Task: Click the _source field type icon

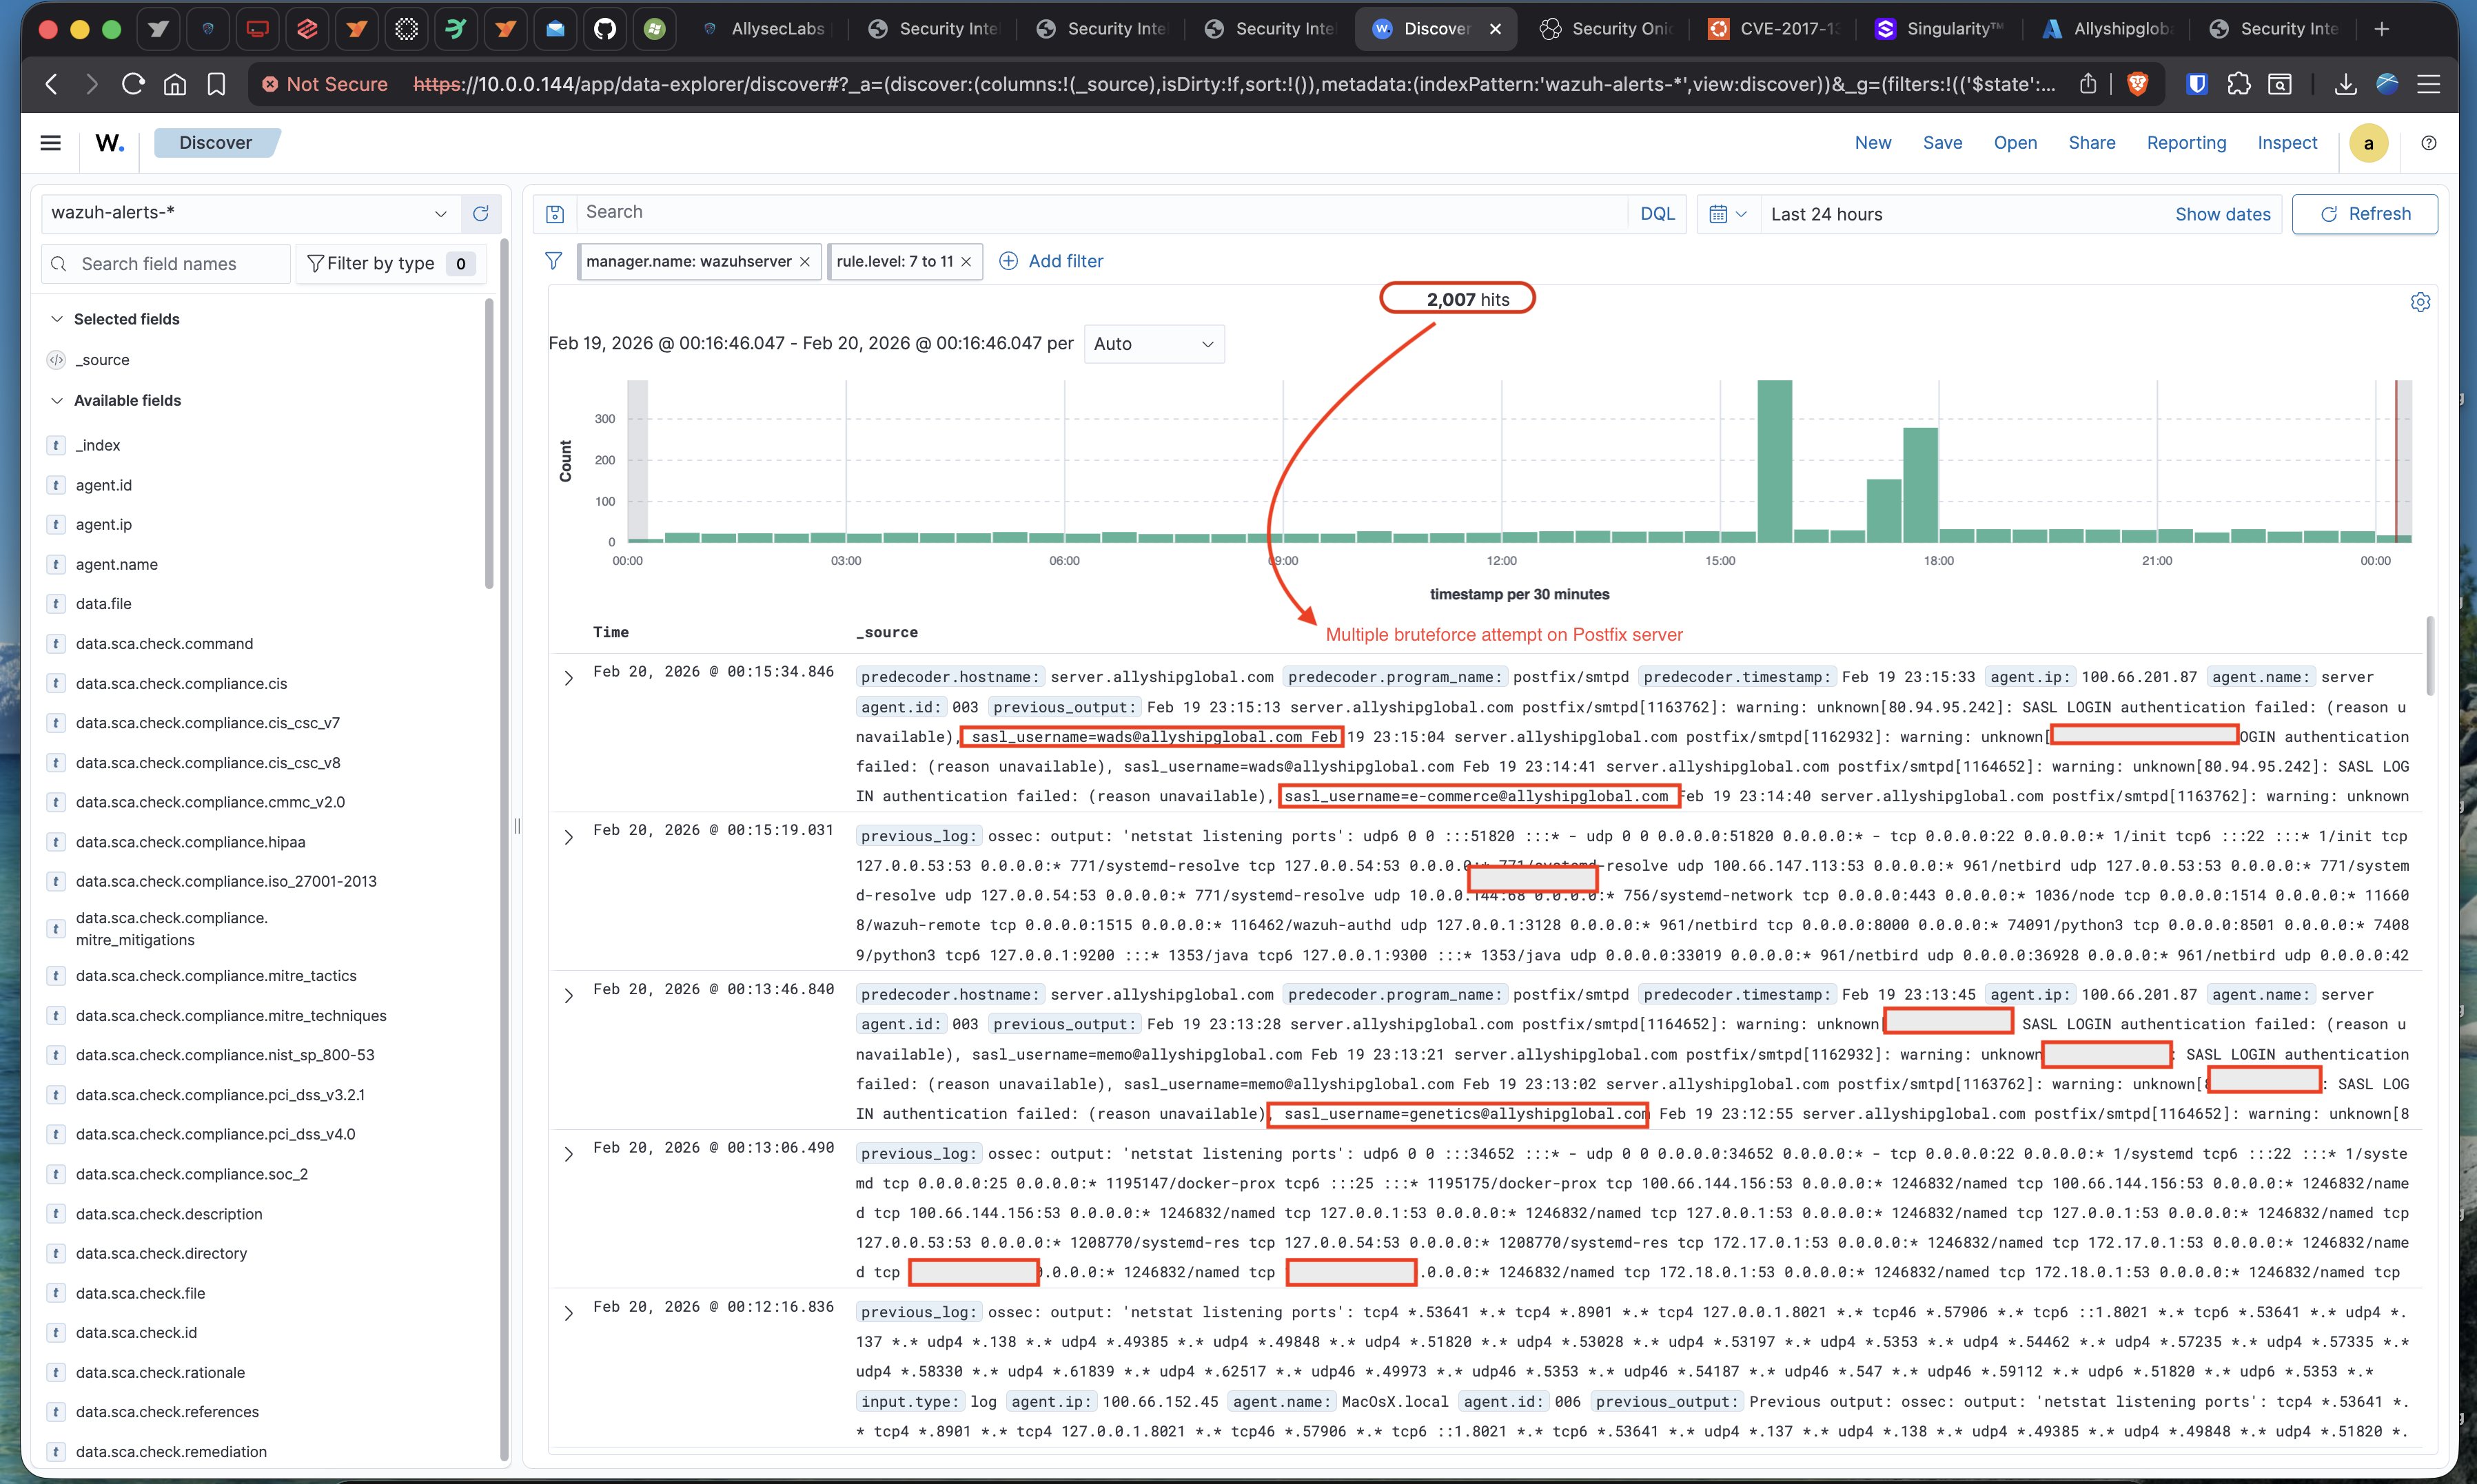Action: click(x=56, y=360)
